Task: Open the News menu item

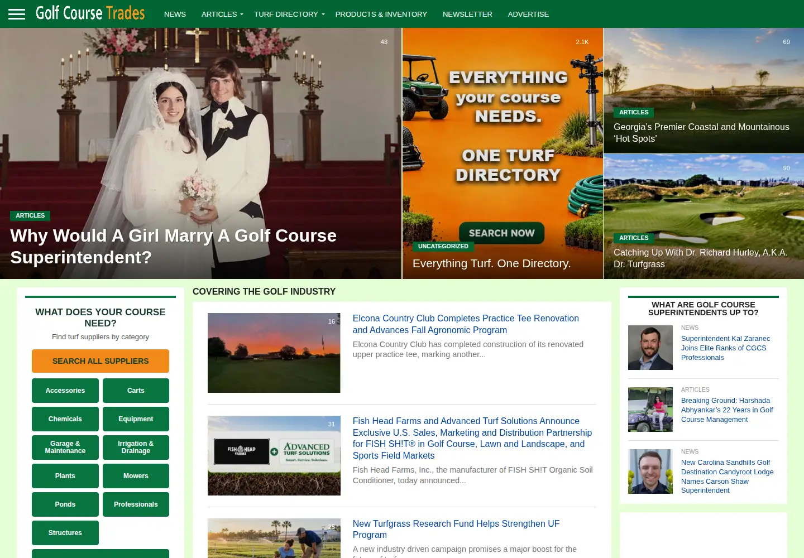Action: [x=175, y=14]
